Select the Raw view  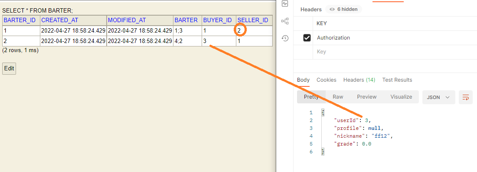pyautogui.click(x=338, y=97)
